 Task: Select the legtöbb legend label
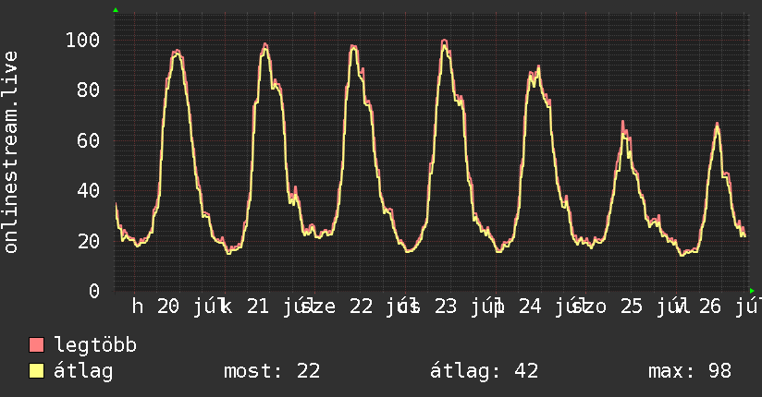pos(95,345)
